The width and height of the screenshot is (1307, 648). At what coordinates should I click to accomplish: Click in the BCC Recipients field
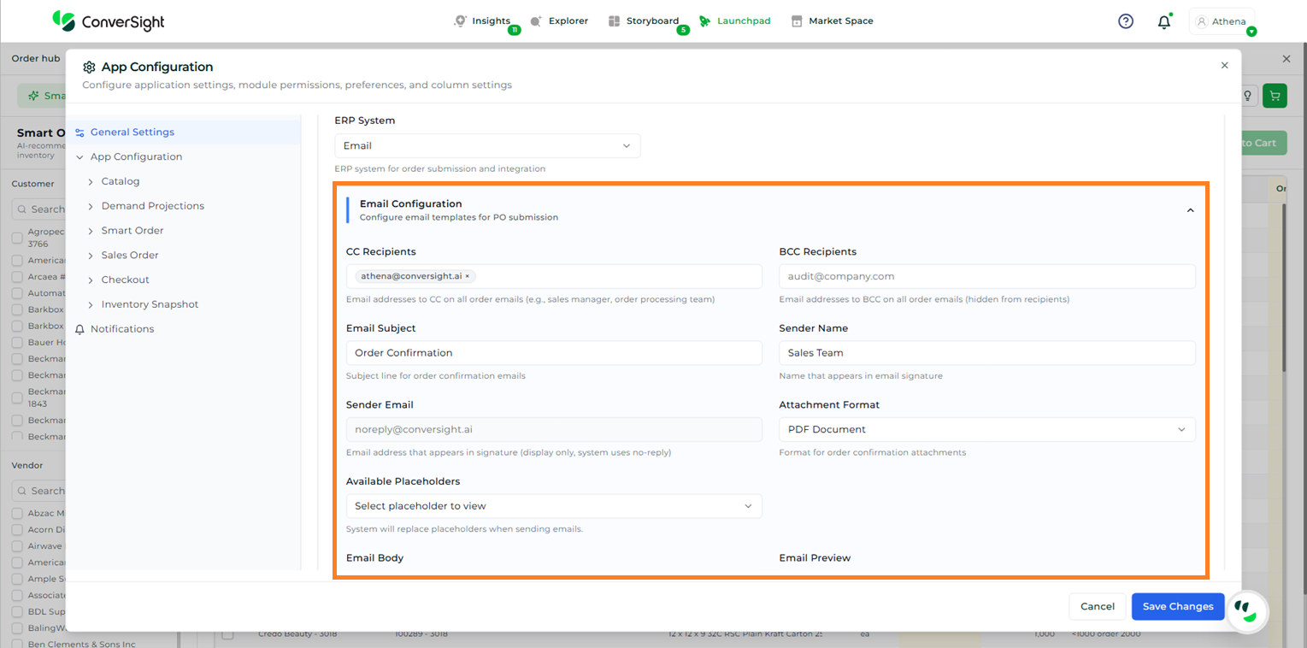[986, 276]
